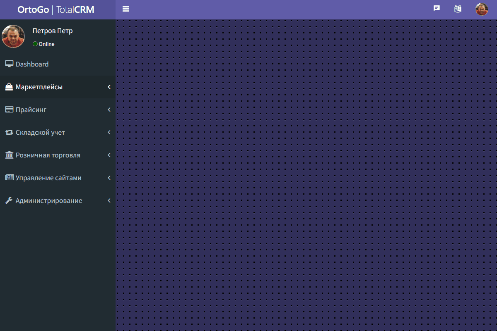Click the newspaper icon beside Управление сайтами
Image resolution: width=497 pixels, height=331 pixels.
(9, 178)
